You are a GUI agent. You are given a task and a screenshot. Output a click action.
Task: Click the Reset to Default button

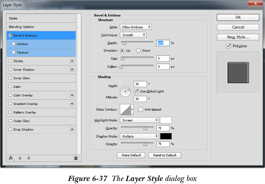[x=165, y=155]
